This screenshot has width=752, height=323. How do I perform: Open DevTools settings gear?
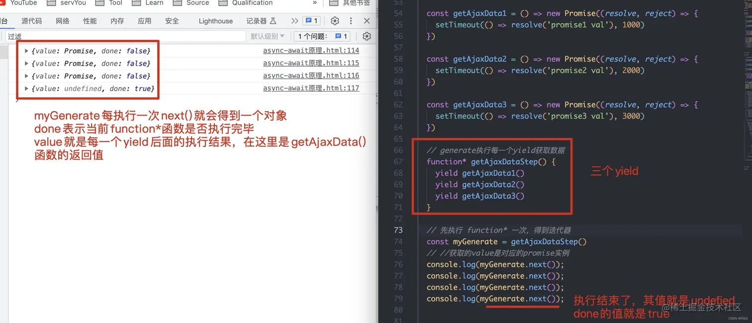[x=335, y=21]
